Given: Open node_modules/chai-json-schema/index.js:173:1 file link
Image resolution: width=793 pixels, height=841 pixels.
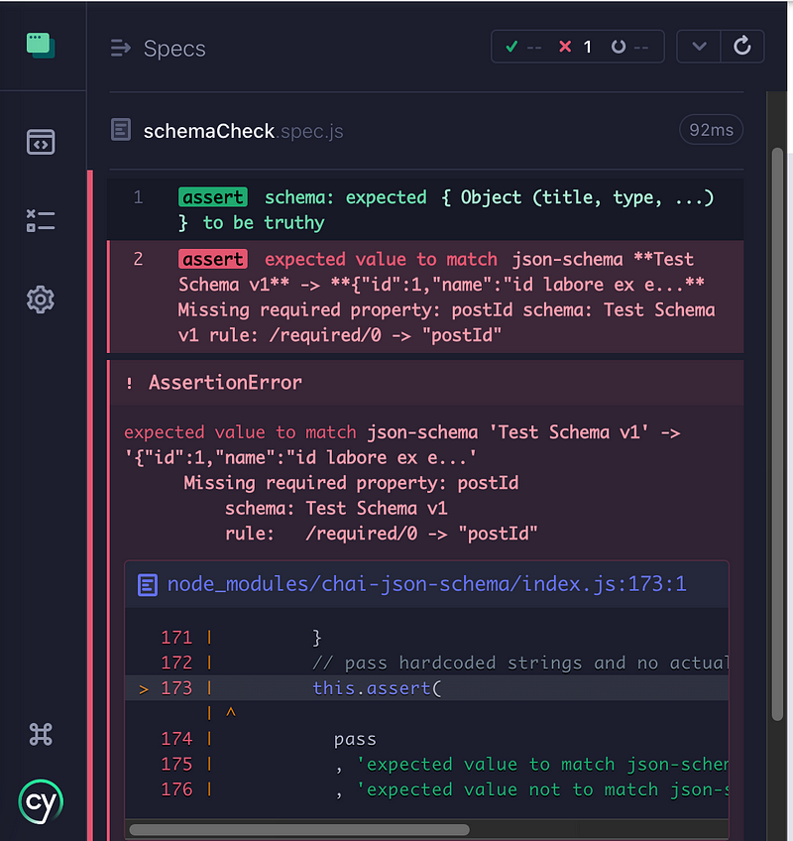Looking at the screenshot, I should pos(426,584).
